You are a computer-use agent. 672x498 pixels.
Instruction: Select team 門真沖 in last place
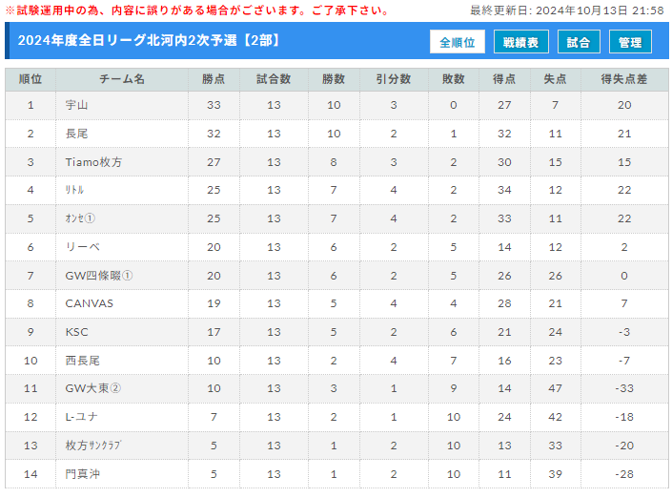pos(82,474)
